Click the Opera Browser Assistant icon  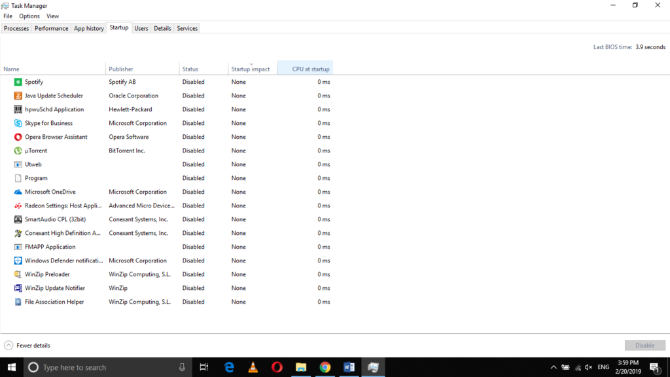(18, 137)
